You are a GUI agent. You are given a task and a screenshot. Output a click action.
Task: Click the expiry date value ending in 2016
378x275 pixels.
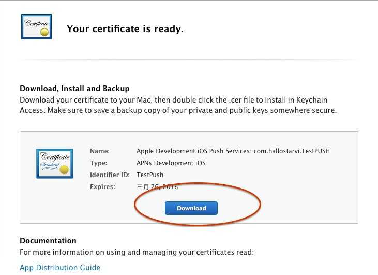[x=157, y=186]
